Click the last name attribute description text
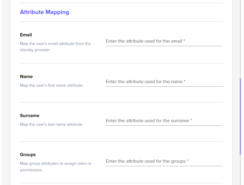The width and height of the screenshot is (244, 185). [x=51, y=125]
